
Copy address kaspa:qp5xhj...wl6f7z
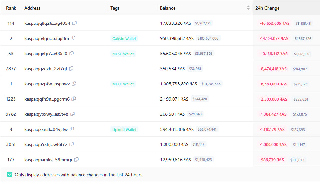72,144
